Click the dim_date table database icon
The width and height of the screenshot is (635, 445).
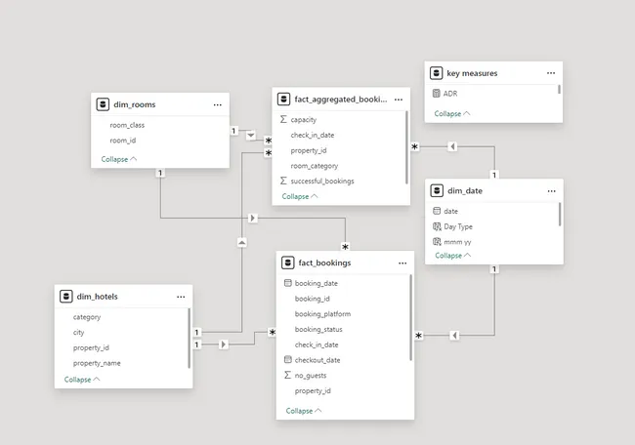tap(437, 190)
